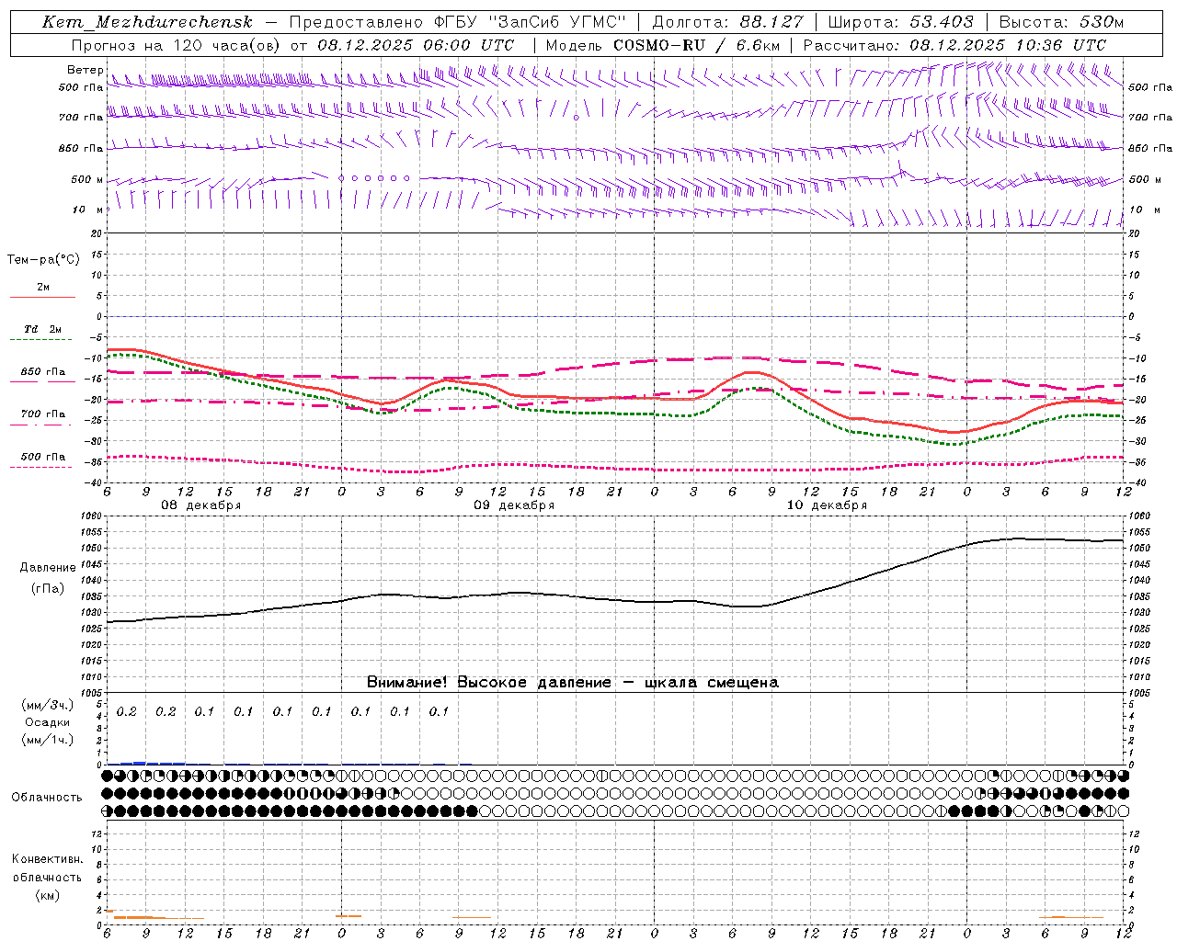Click the Тем-ра(°C) temperature axis title
The height and width of the screenshot is (941, 1177).
click(43, 260)
